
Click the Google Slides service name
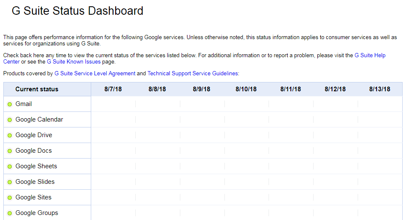(35, 182)
